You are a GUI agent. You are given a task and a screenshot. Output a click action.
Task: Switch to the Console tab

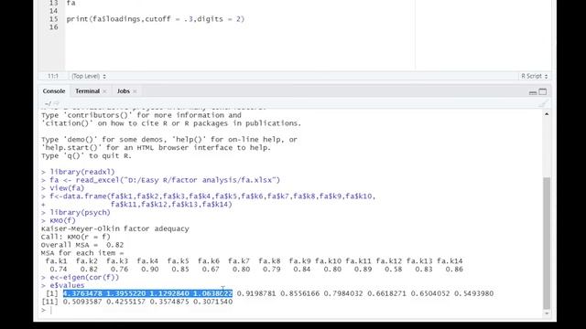54,91
